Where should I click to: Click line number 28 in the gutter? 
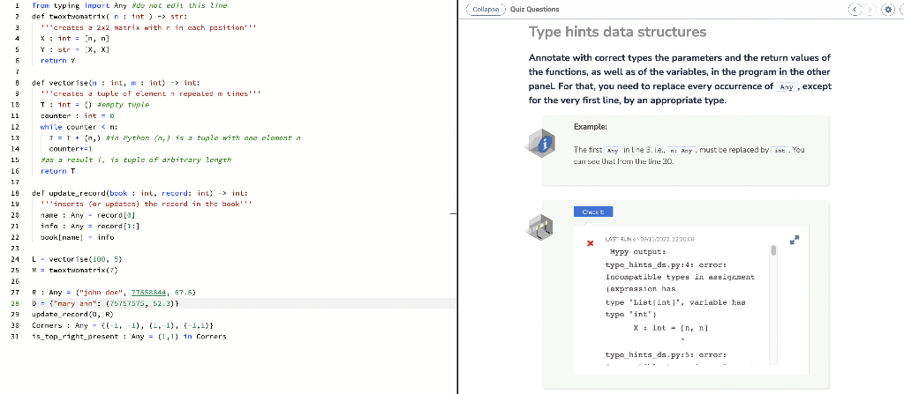point(15,303)
